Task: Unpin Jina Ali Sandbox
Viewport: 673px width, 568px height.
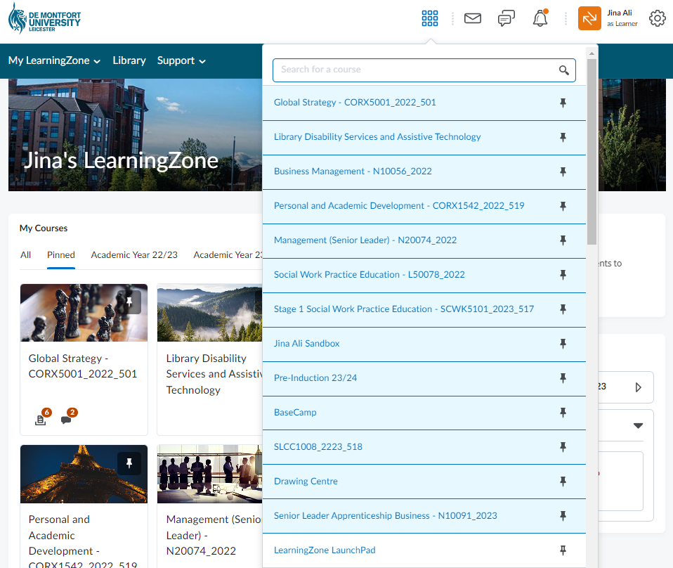Action: coord(563,343)
